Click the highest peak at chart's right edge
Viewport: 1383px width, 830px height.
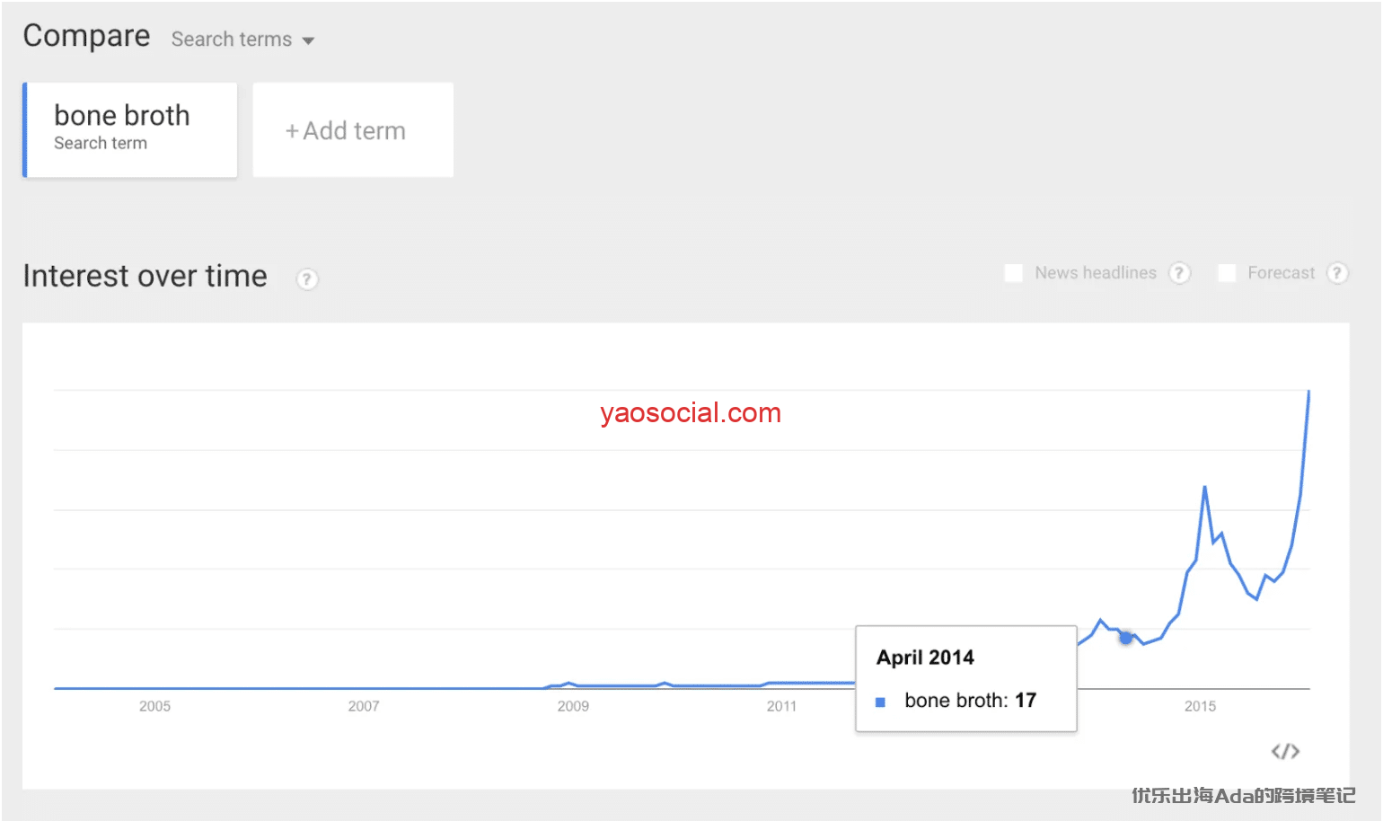pyautogui.click(x=1308, y=393)
